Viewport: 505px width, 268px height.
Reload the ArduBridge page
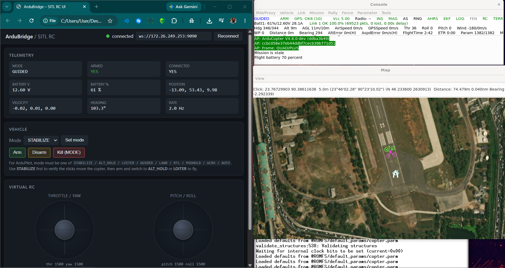[x=31, y=21]
